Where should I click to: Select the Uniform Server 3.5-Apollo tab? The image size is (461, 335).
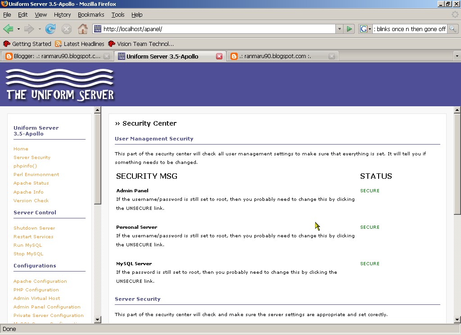click(x=170, y=56)
